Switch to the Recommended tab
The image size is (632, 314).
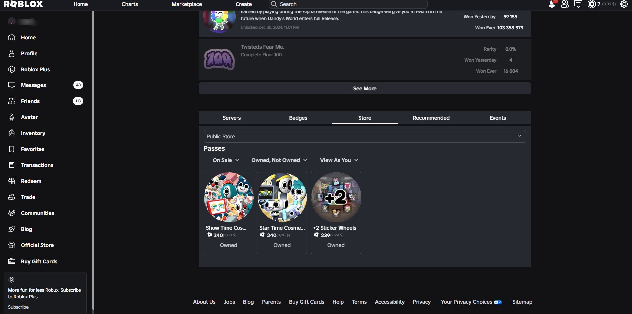431,118
